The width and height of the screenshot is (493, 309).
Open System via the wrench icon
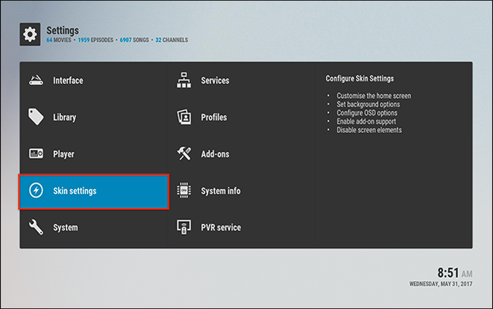tap(36, 227)
